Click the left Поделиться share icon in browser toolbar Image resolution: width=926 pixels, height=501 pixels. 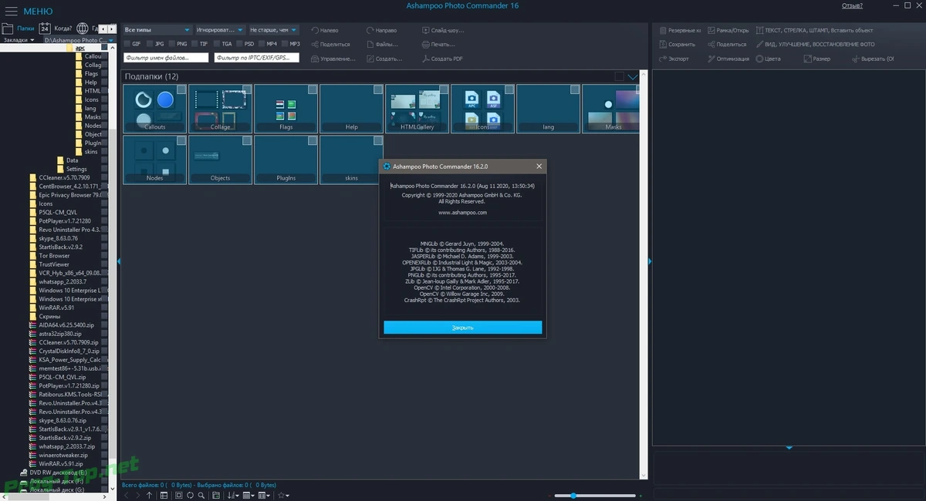pos(316,44)
